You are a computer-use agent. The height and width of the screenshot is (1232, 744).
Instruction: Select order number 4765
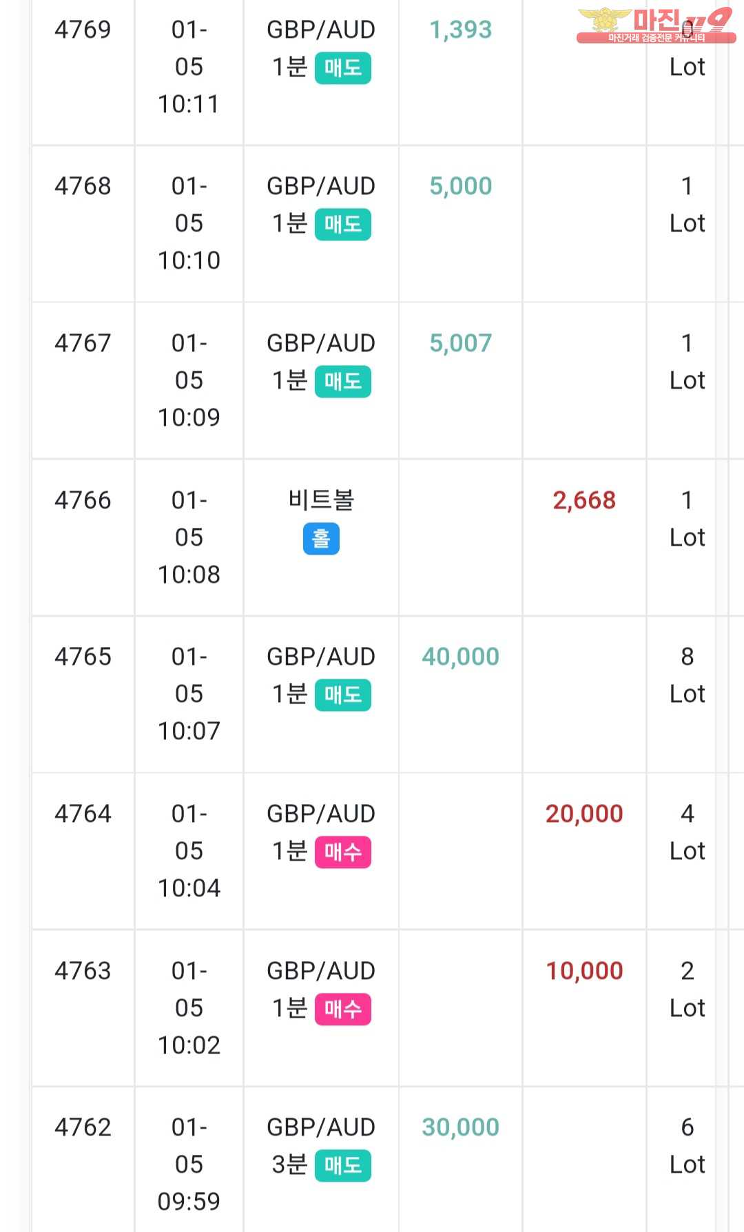(83, 657)
